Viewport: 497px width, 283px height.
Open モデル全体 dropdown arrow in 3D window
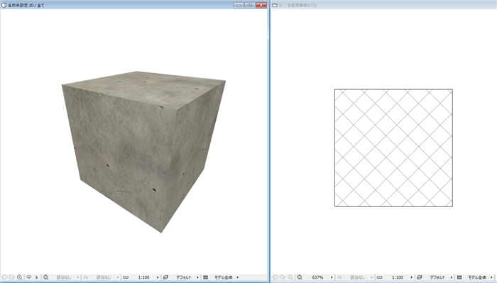(237, 277)
